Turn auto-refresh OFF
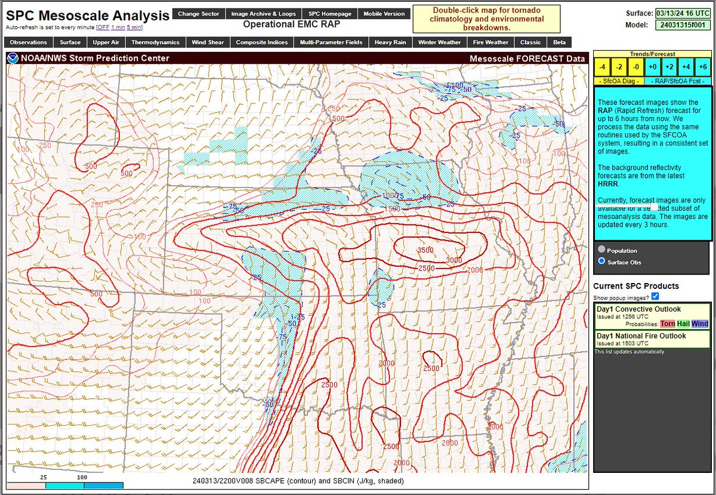 pos(103,27)
